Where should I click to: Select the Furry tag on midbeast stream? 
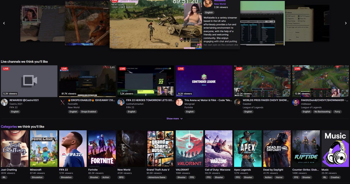337,112
